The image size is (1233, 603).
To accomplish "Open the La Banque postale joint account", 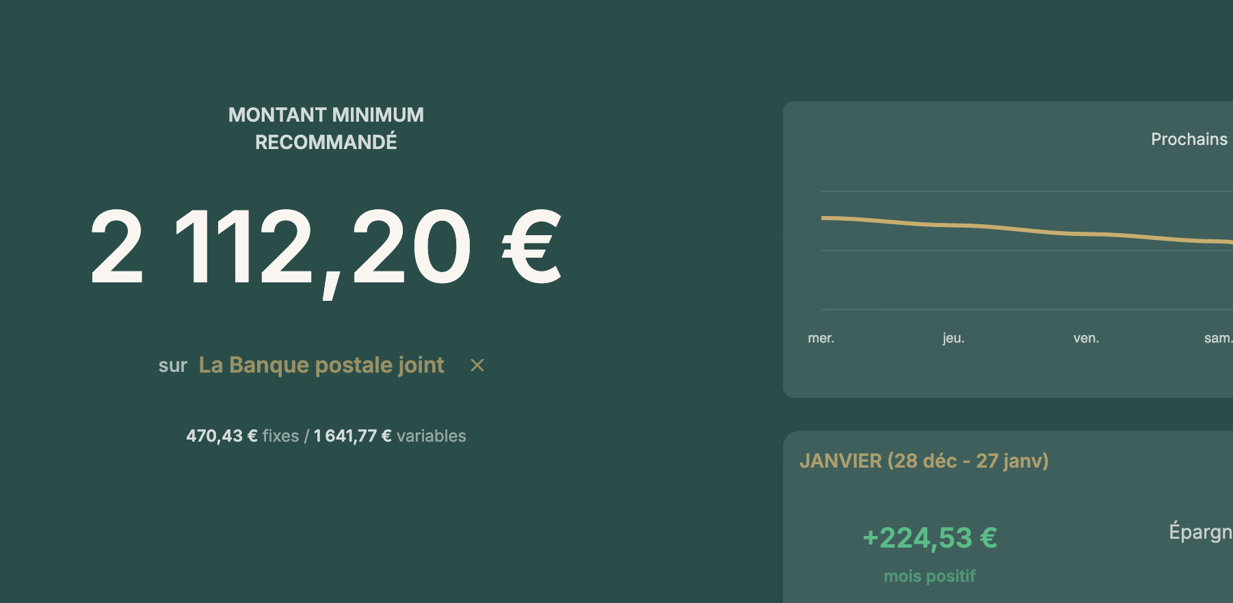I will point(321,365).
